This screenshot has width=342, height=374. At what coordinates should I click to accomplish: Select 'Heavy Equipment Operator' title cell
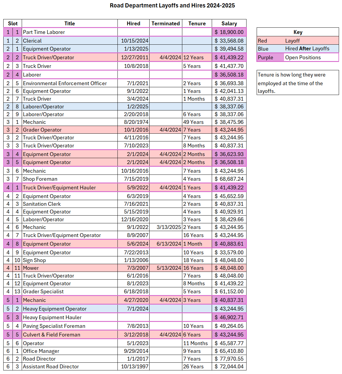point(70,309)
